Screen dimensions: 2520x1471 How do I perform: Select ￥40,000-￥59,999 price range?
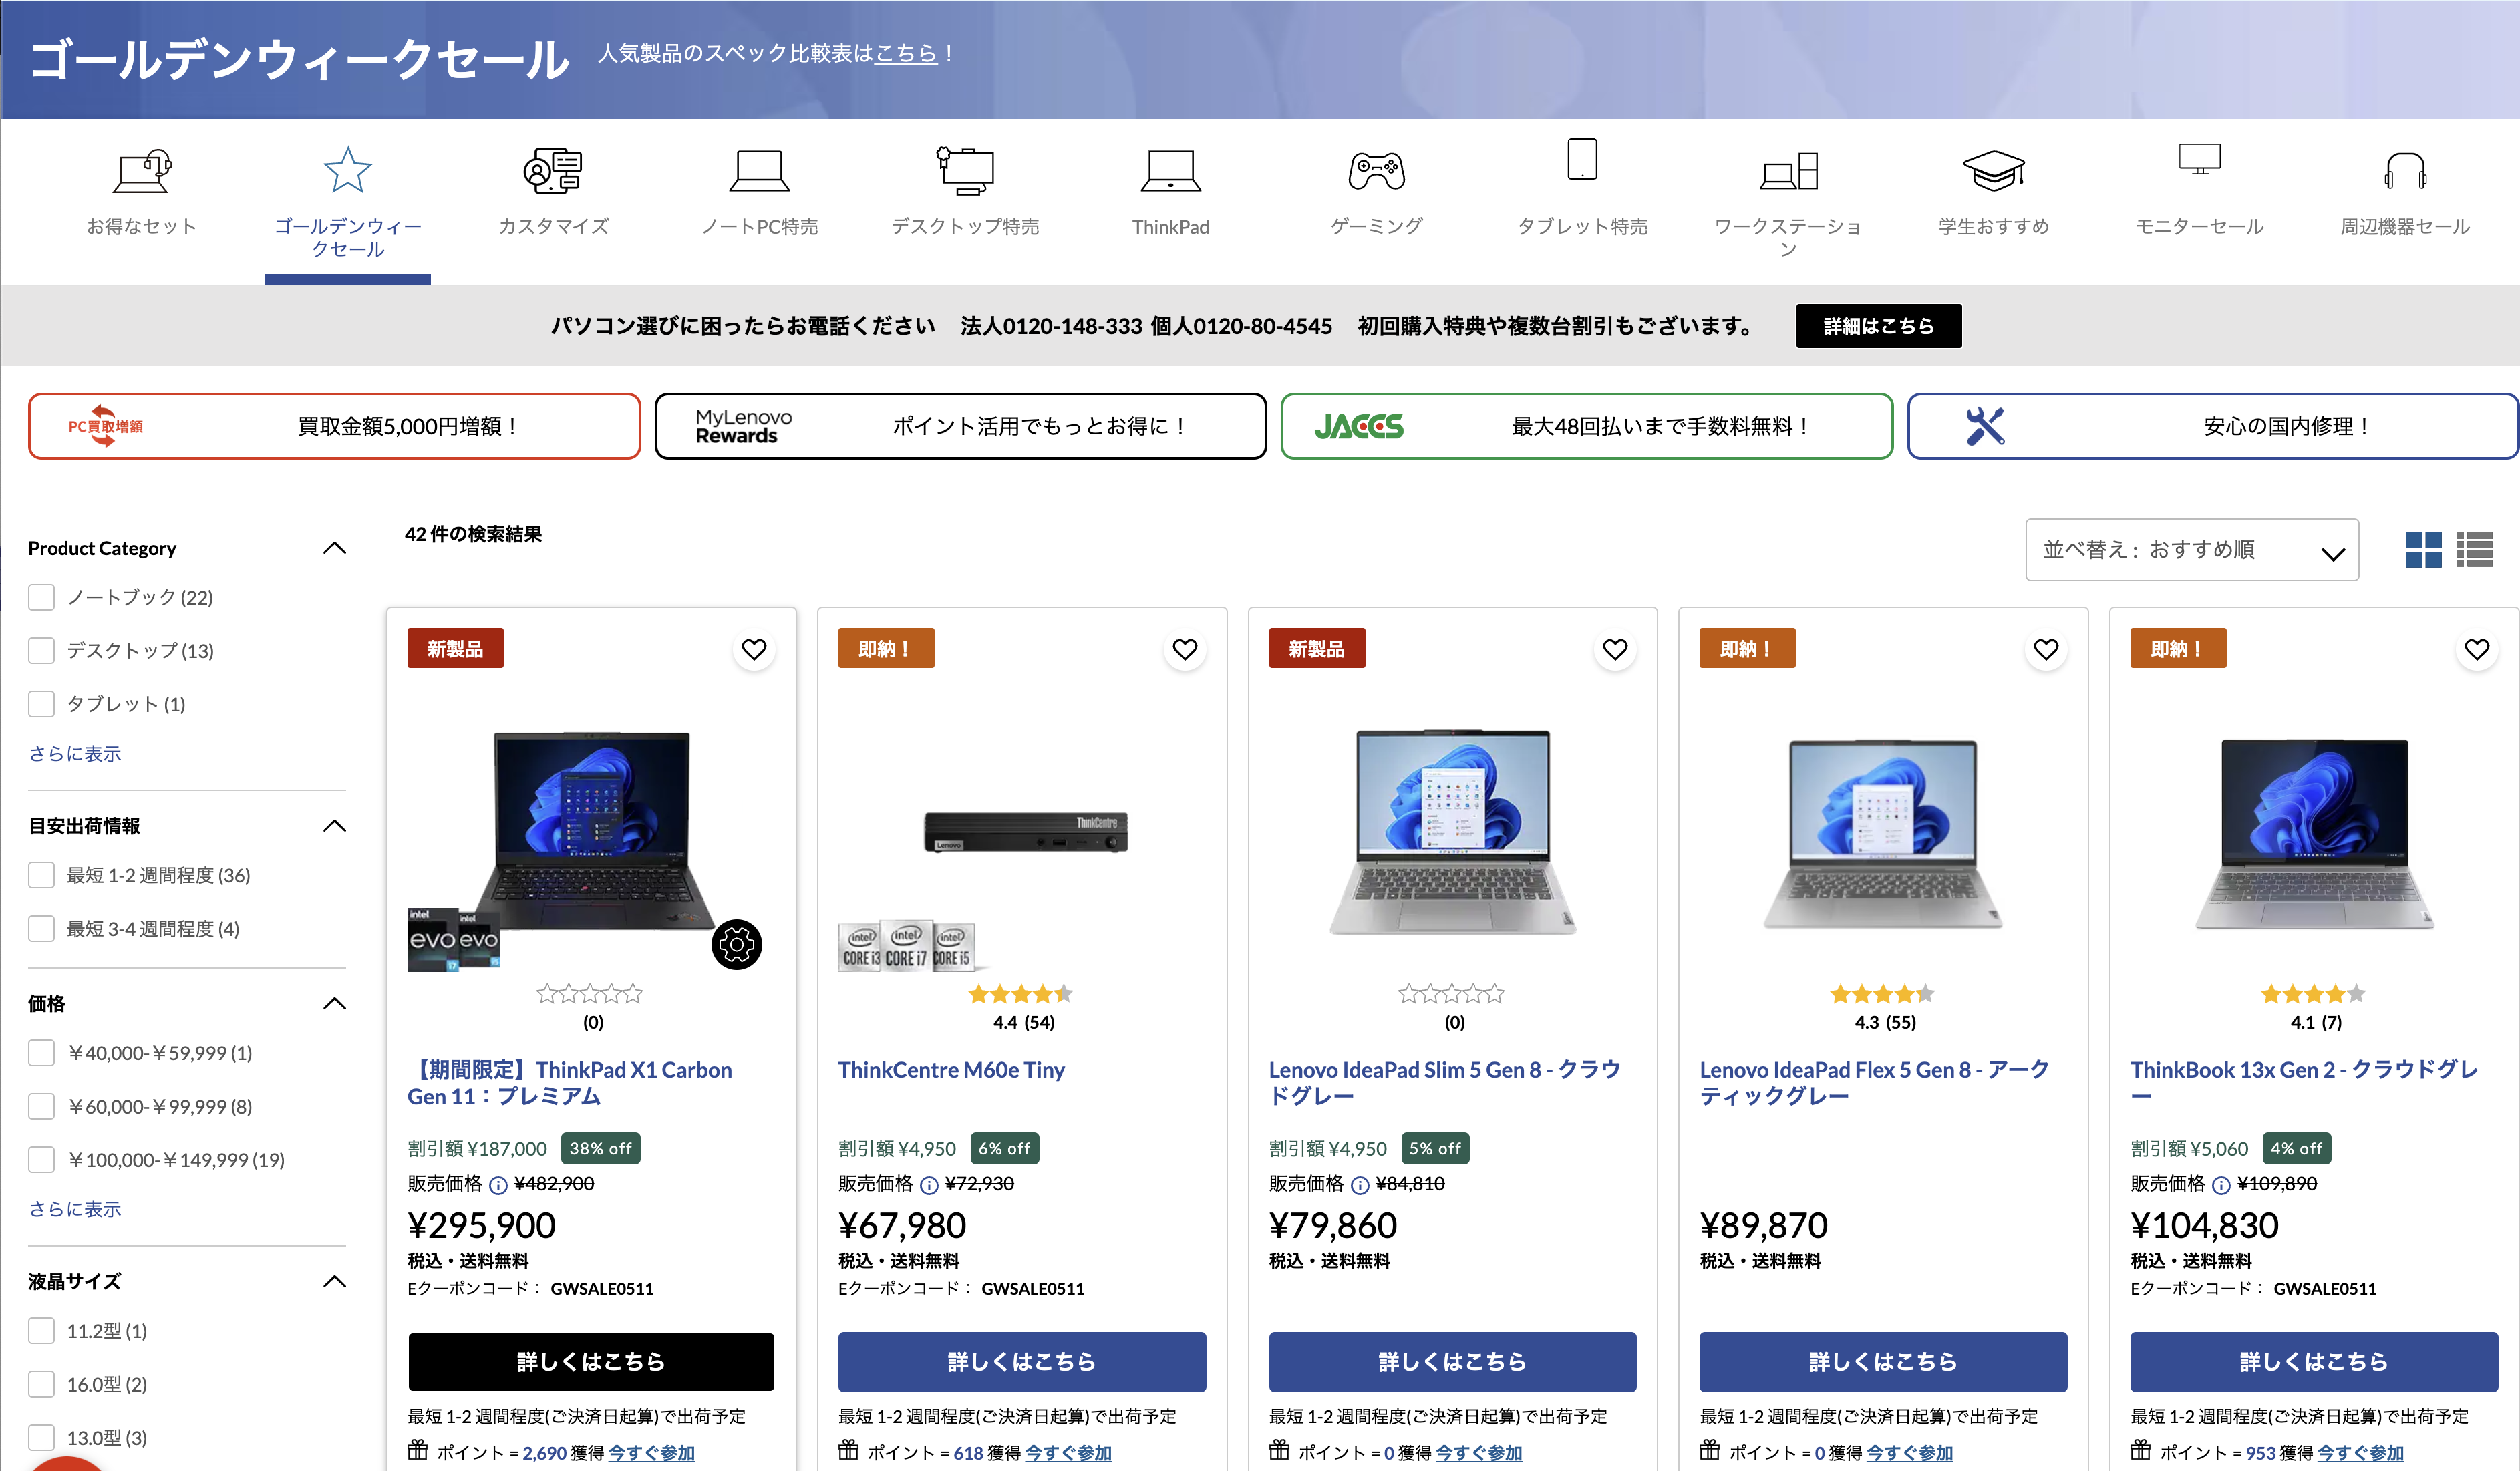(41, 1053)
